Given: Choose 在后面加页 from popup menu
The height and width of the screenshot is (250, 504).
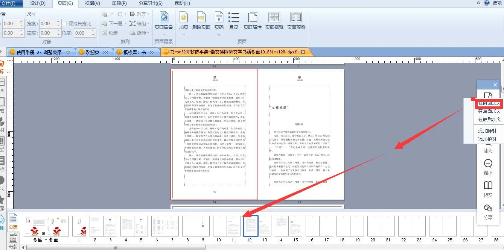Looking at the screenshot, I should coord(489,111).
